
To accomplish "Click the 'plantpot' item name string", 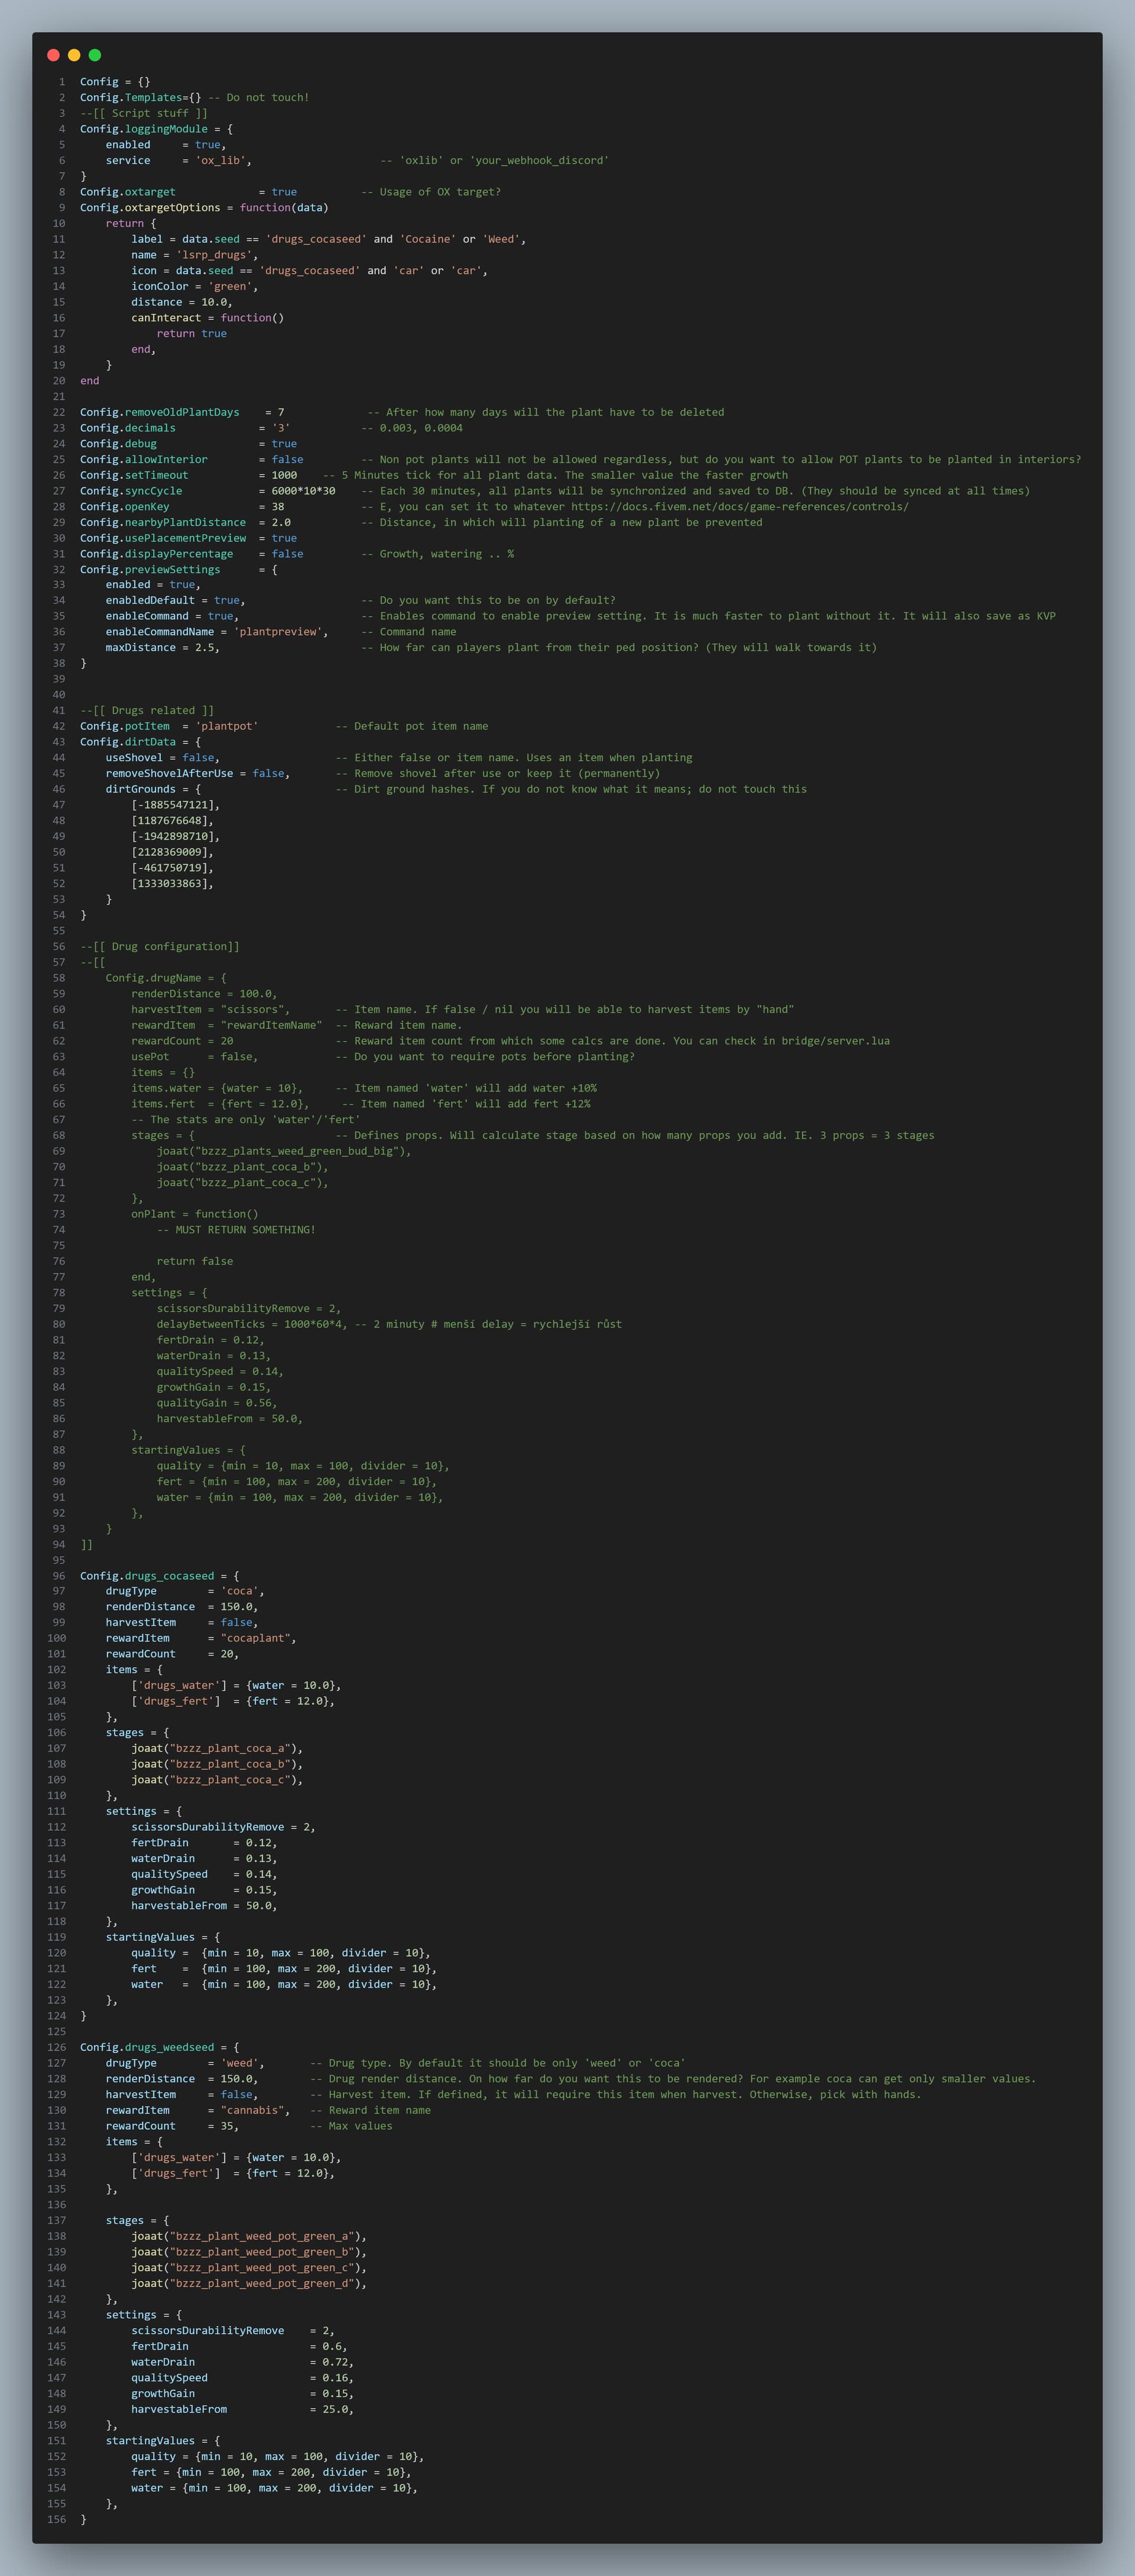I will coord(226,726).
